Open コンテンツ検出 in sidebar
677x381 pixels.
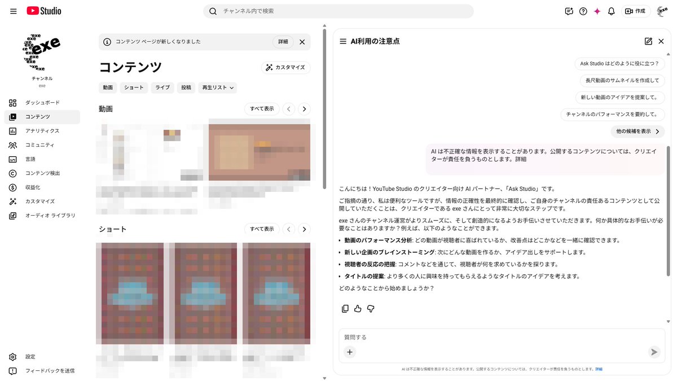coord(42,173)
